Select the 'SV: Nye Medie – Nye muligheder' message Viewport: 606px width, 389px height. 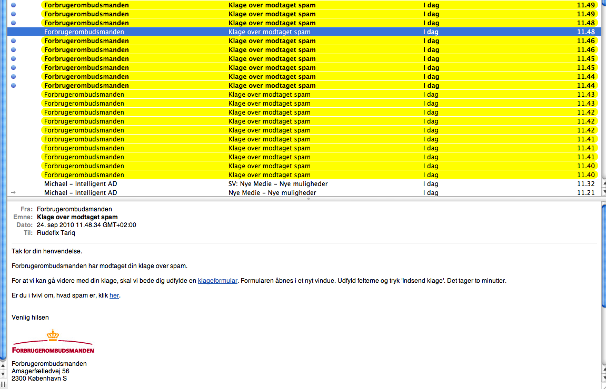click(x=278, y=184)
